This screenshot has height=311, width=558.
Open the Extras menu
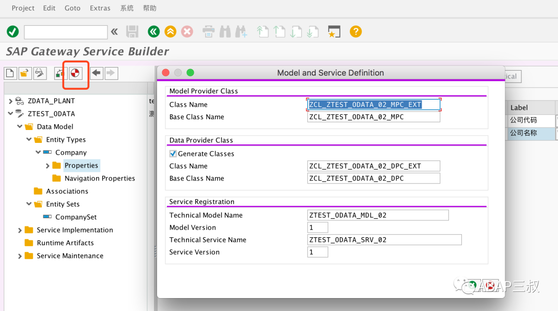pos(100,8)
